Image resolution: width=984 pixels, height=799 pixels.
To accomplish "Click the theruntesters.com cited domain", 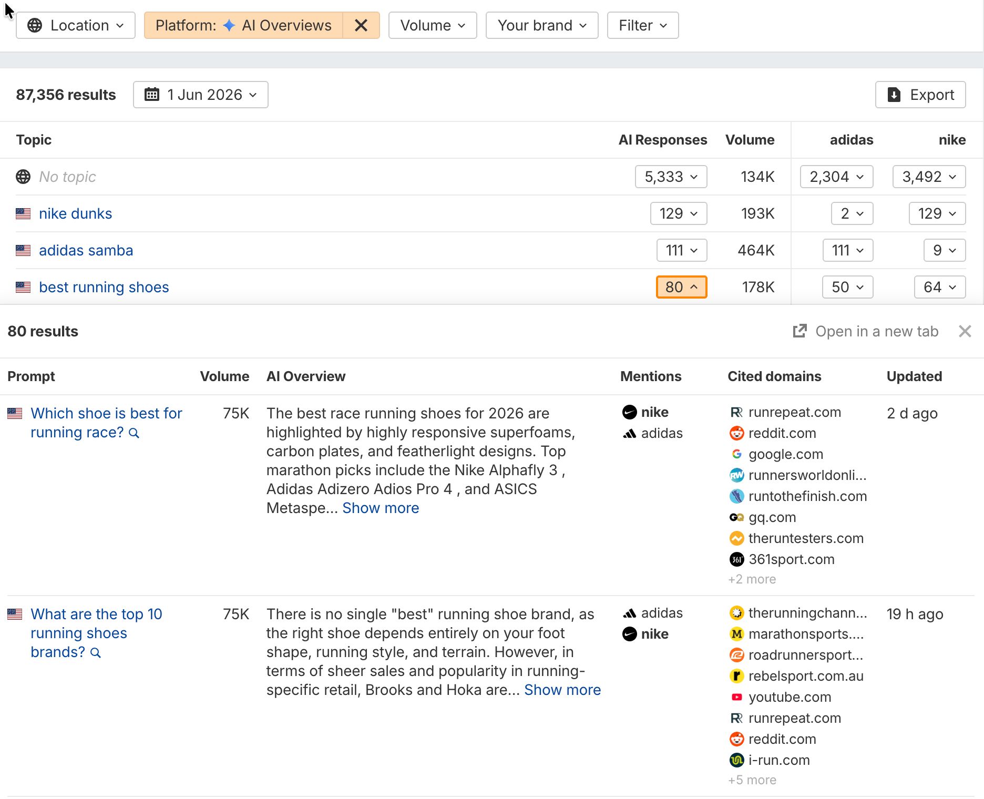I will [x=806, y=538].
